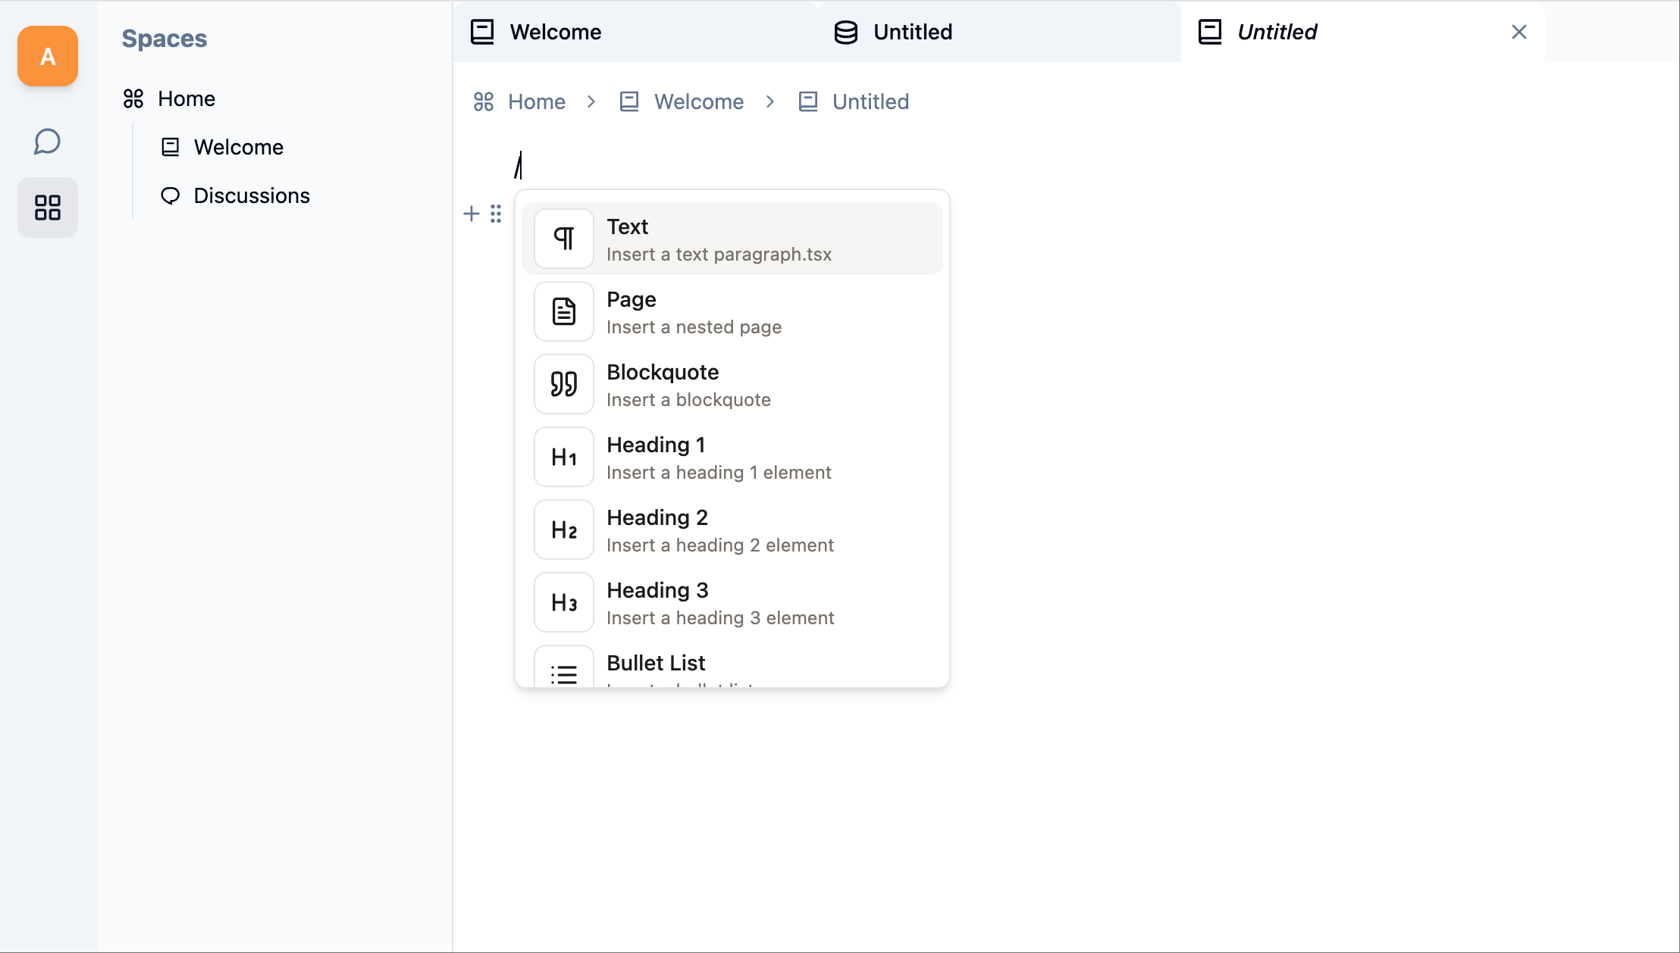Close the italic Untitled tab
The image size is (1680, 953).
pos(1519,32)
